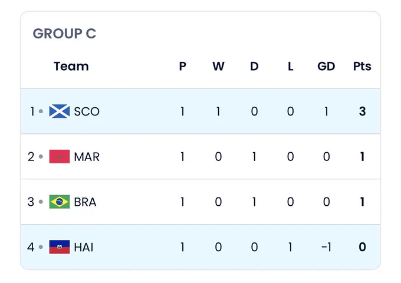Select the grey dot beside rank 3

point(41,202)
